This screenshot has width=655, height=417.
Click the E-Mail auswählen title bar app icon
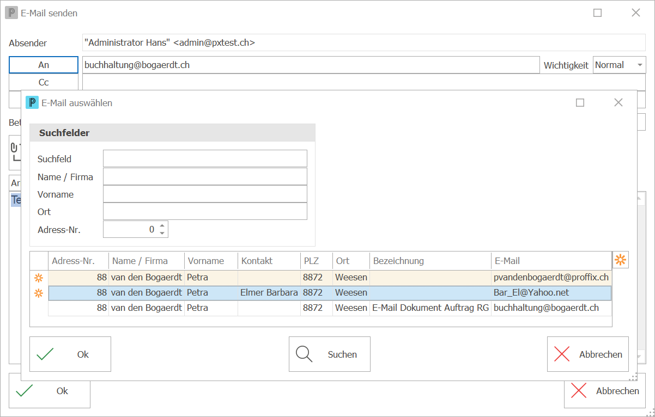[32, 102]
